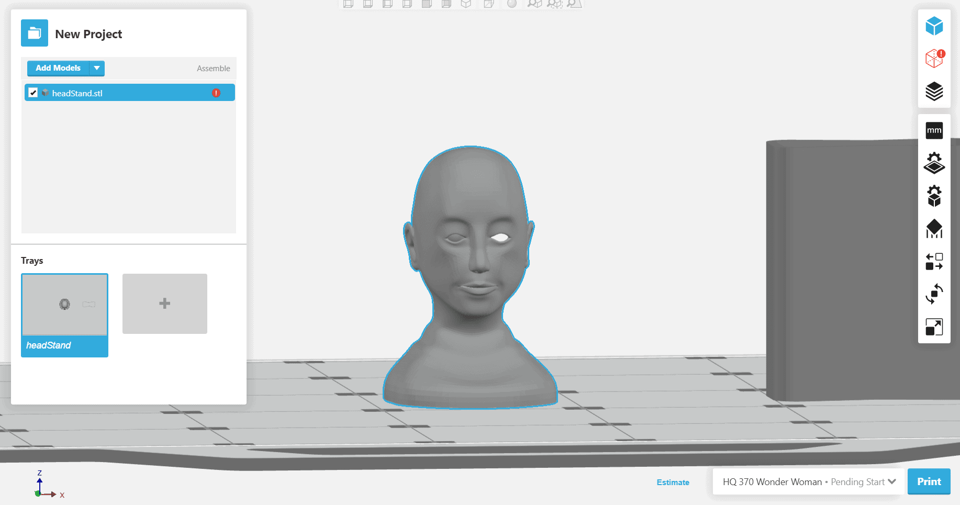Viewport: 960px width, 505px height.
Task: Uncheck the headStand.stl checkbox
Action: click(33, 93)
